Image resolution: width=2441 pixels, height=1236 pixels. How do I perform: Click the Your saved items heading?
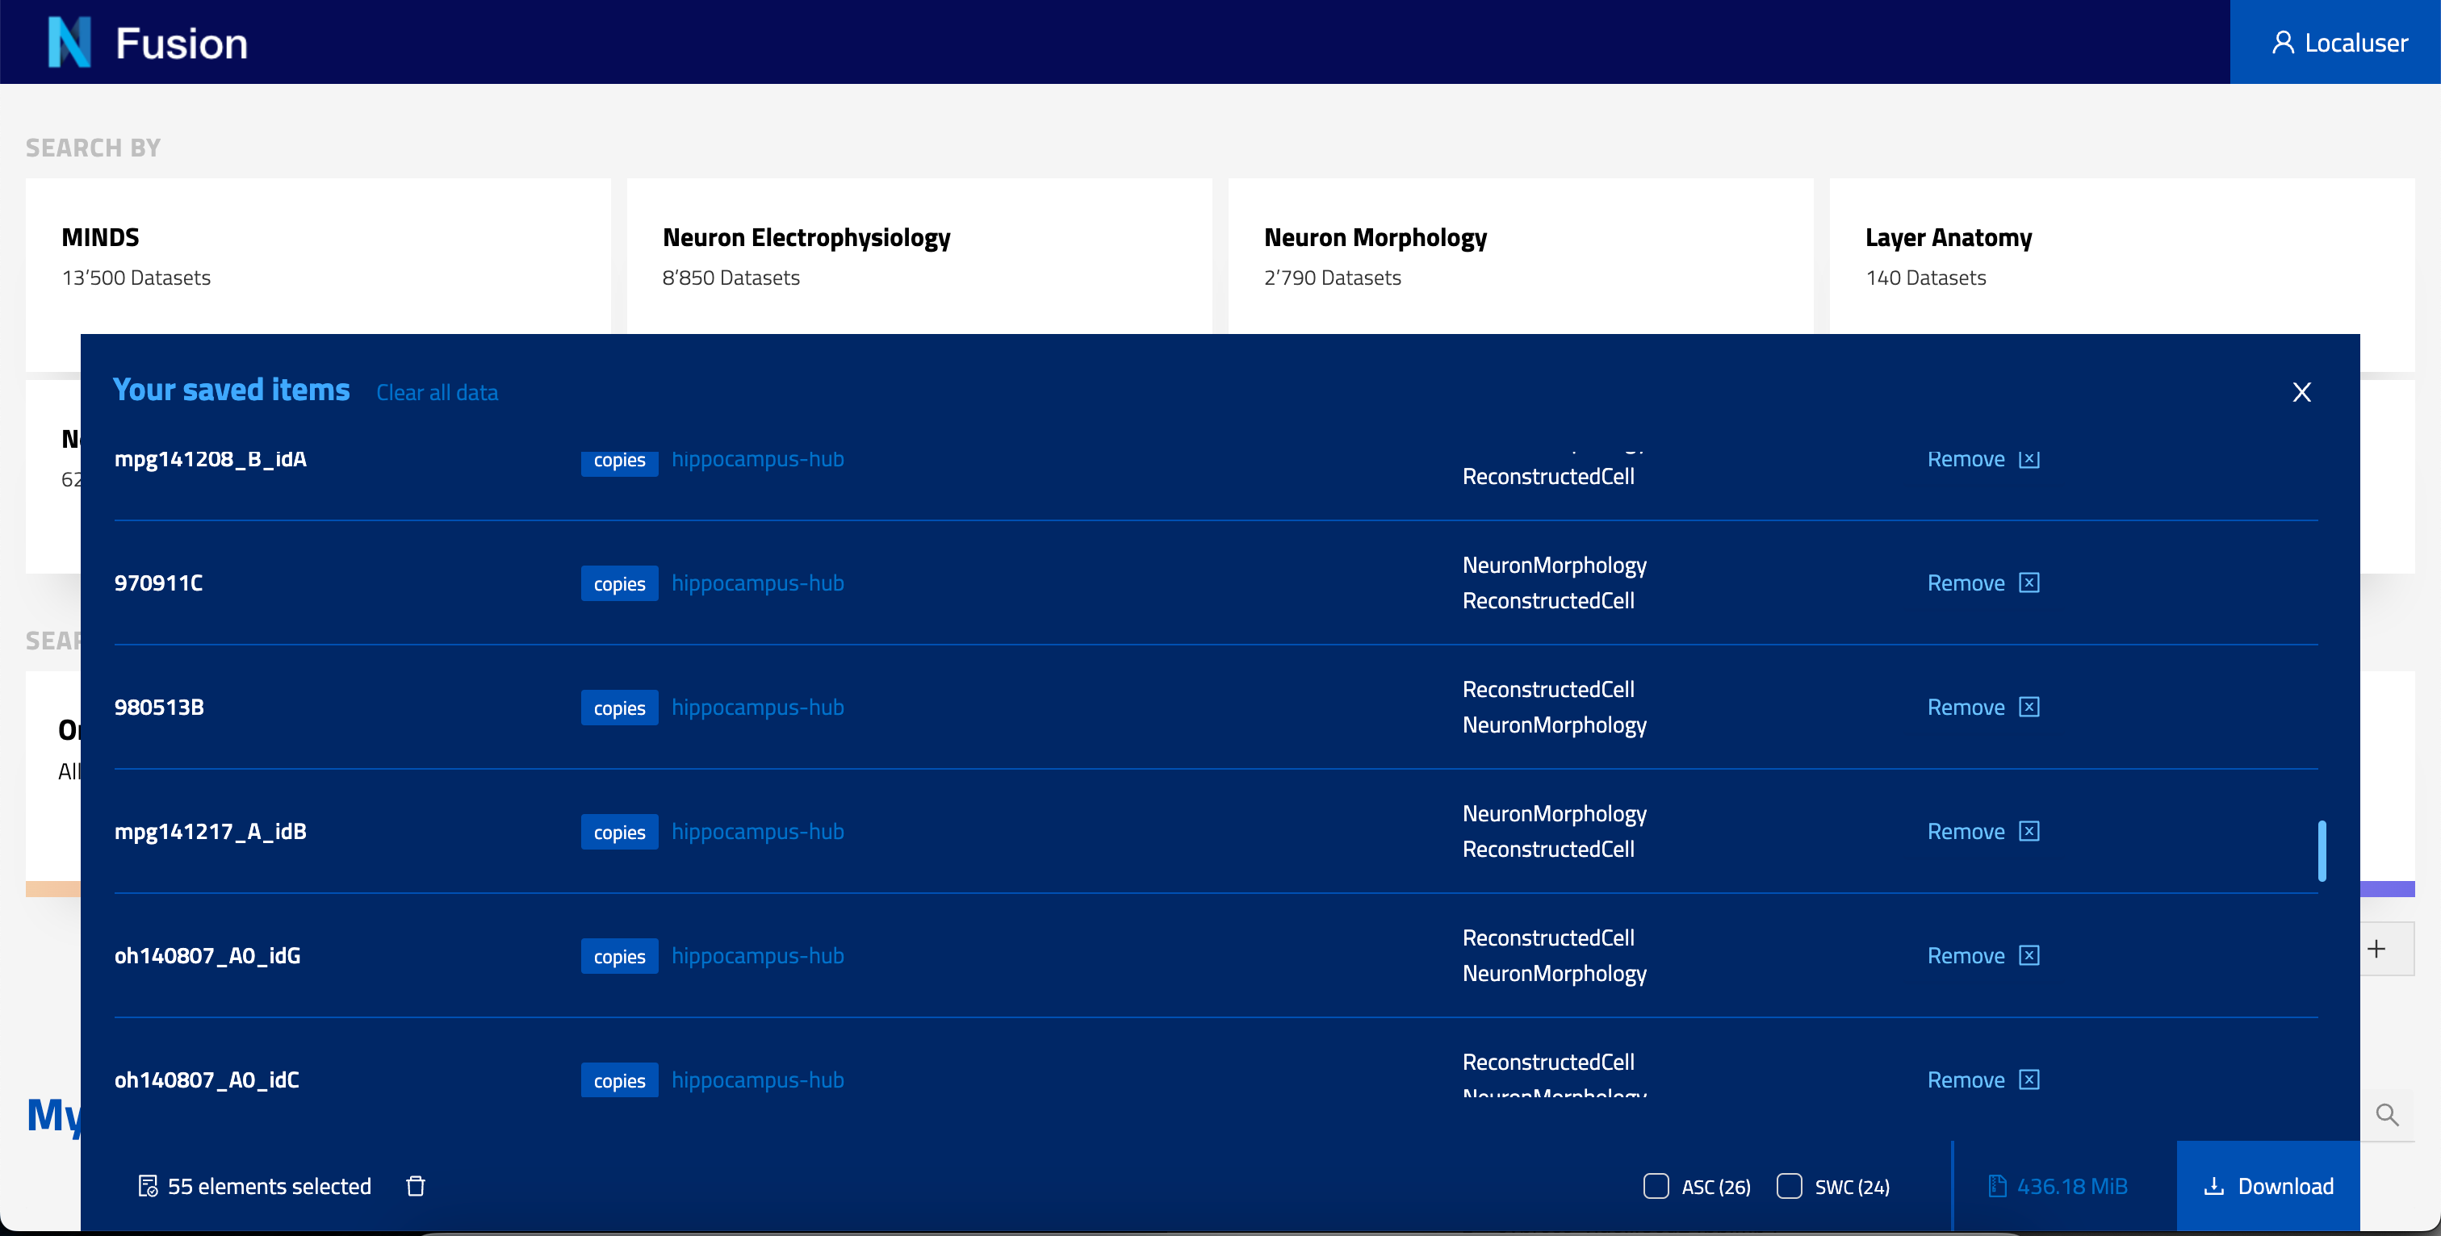pos(231,389)
